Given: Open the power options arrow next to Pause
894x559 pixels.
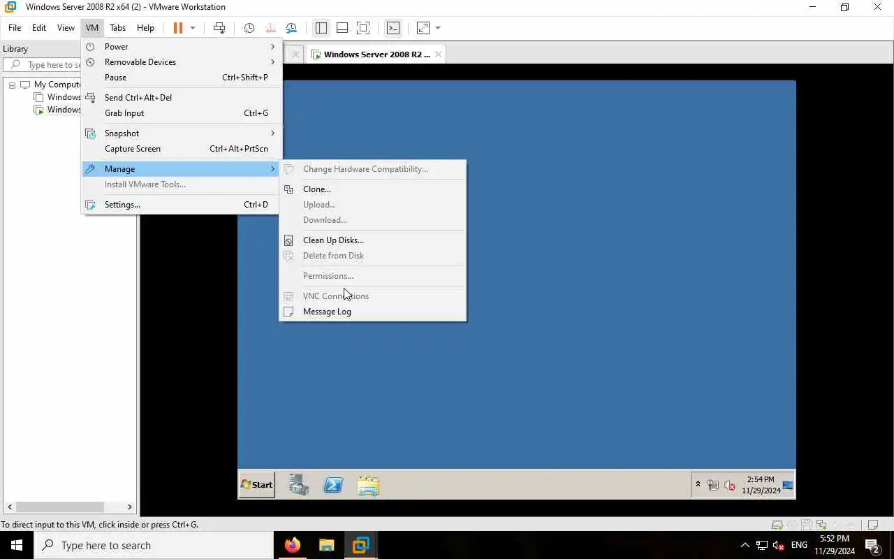Looking at the screenshot, I should [193, 28].
